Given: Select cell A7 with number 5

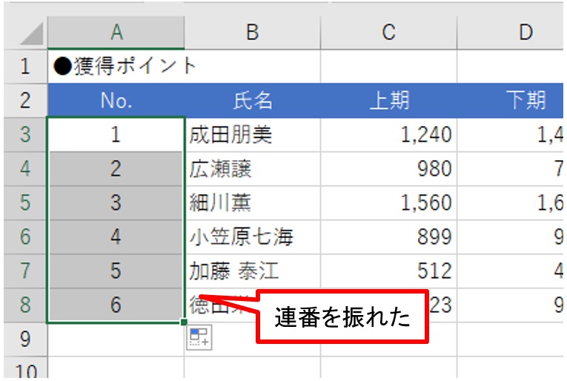Looking at the screenshot, I should click(x=116, y=271).
